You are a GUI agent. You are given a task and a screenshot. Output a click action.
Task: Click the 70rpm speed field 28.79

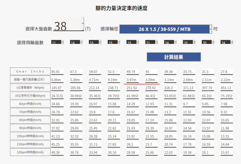click(57, 112)
